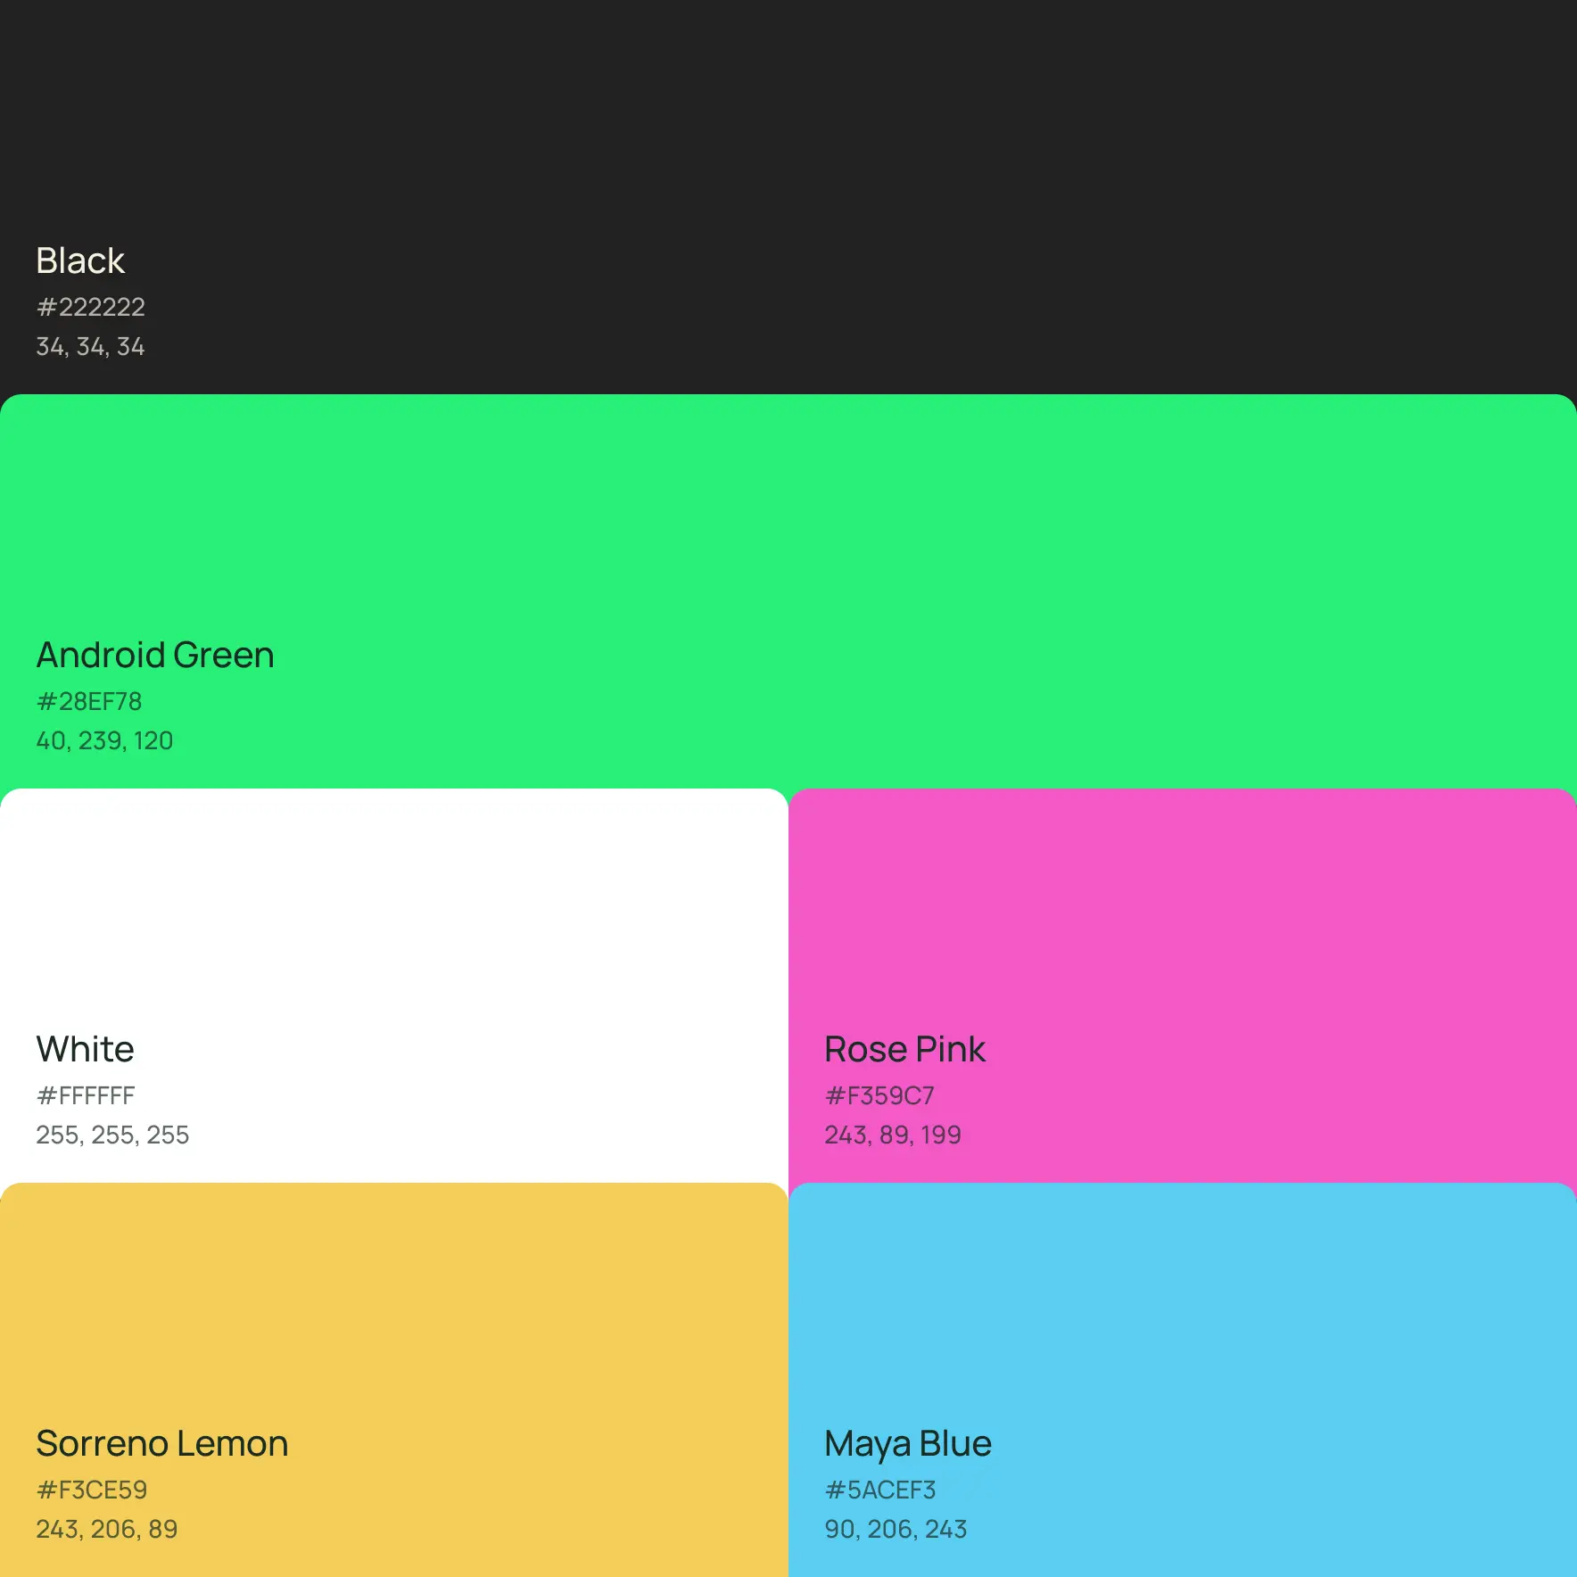Click the hex code #28EF78
This screenshot has height=1577, width=1577.
tap(89, 701)
